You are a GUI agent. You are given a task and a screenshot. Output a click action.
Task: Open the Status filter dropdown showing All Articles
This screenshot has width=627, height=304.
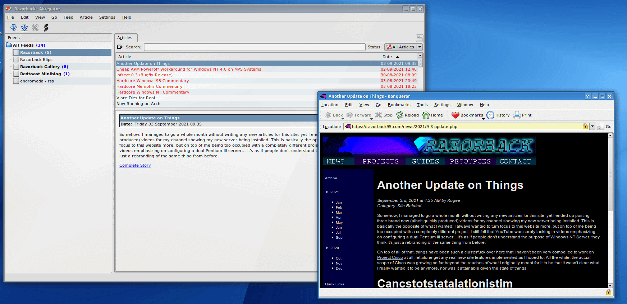tap(403, 47)
